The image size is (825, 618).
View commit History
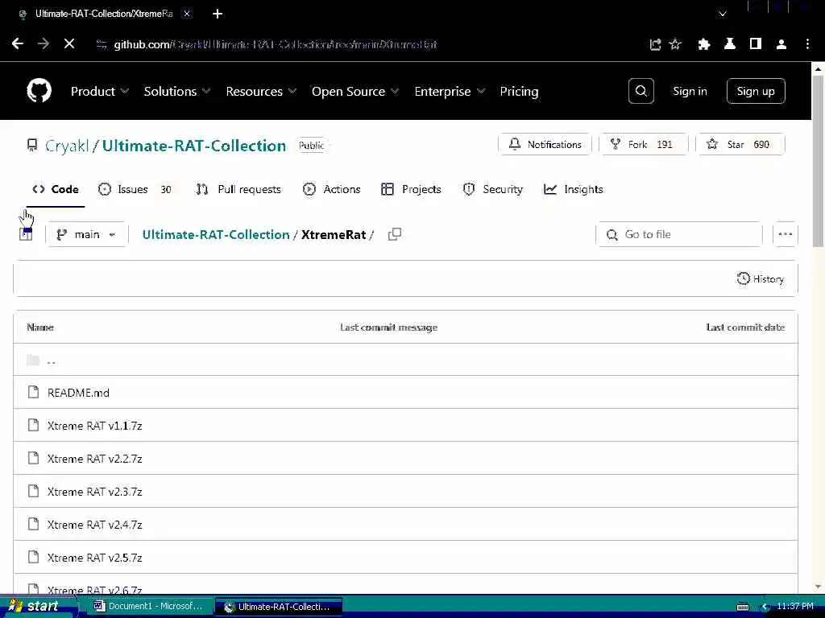(x=761, y=278)
